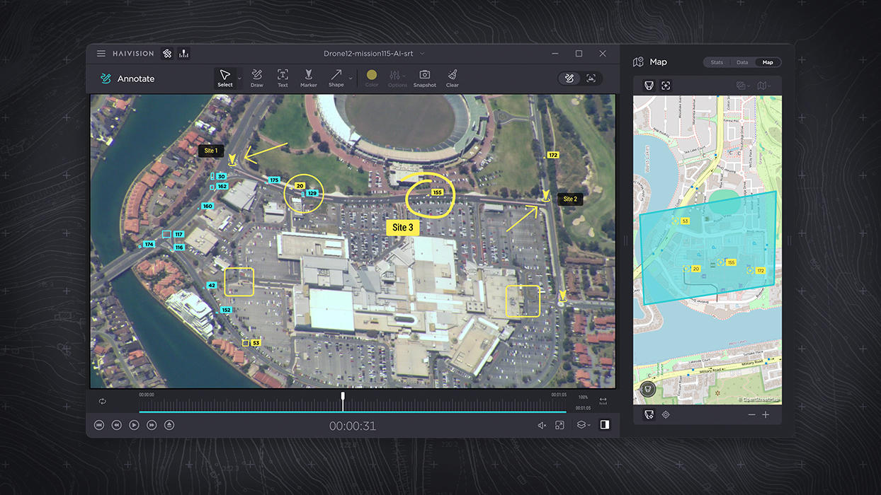This screenshot has width=881, height=495.
Task: Zoom out the map with minus
Action: (x=752, y=415)
